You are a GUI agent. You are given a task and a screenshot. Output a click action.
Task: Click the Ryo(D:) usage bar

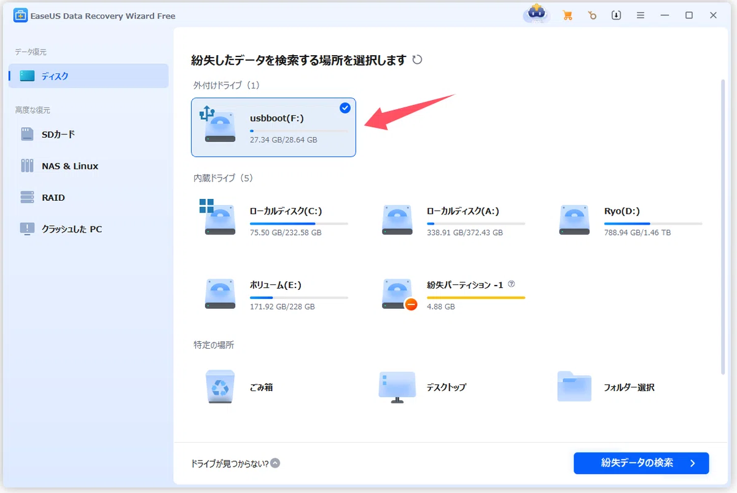(653, 223)
